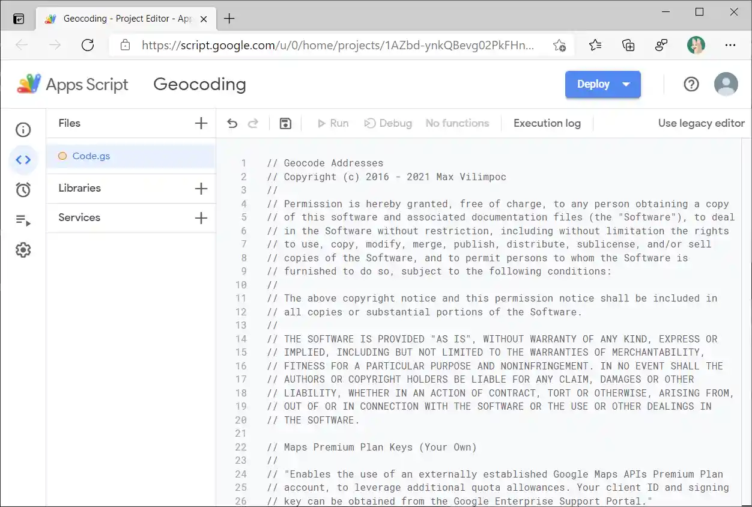The width and height of the screenshot is (752, 507).
Task: Save the script project
Action: coord(285,123)
